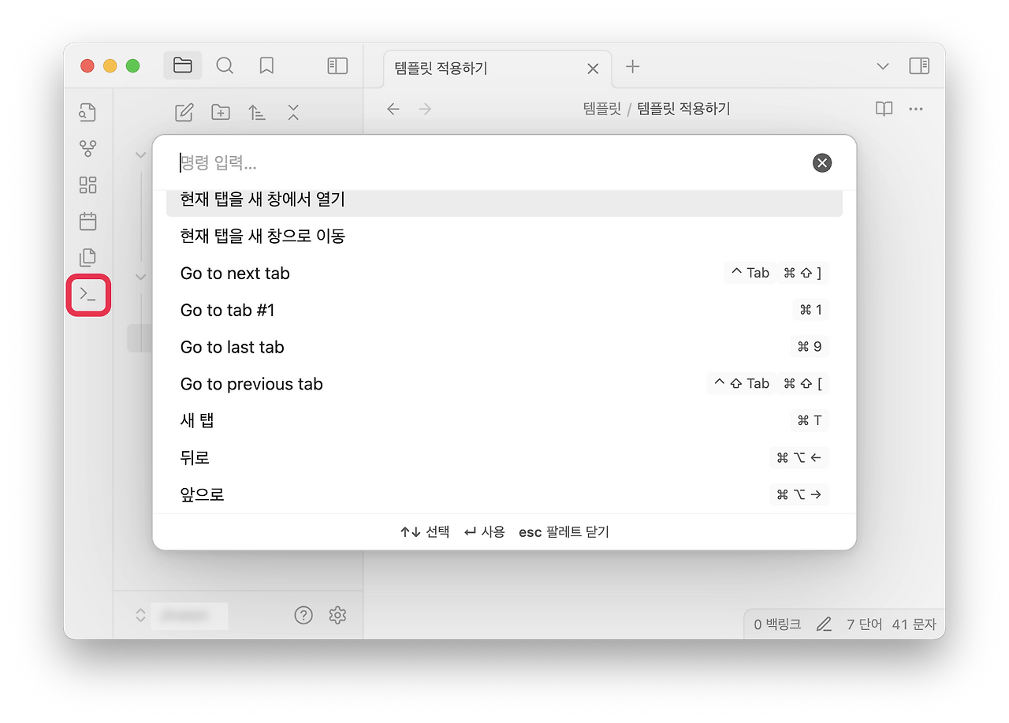Collapse all folders in file explorer
The image size is (1009, 723).
293,112
